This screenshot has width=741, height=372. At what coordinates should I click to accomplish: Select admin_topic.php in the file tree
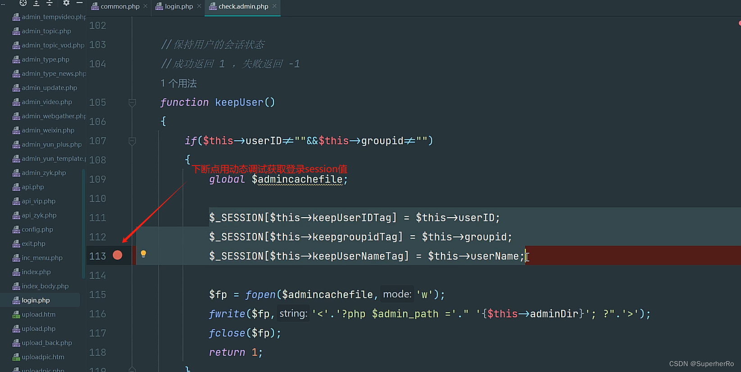pyautogui.click(x=41, y=31)
